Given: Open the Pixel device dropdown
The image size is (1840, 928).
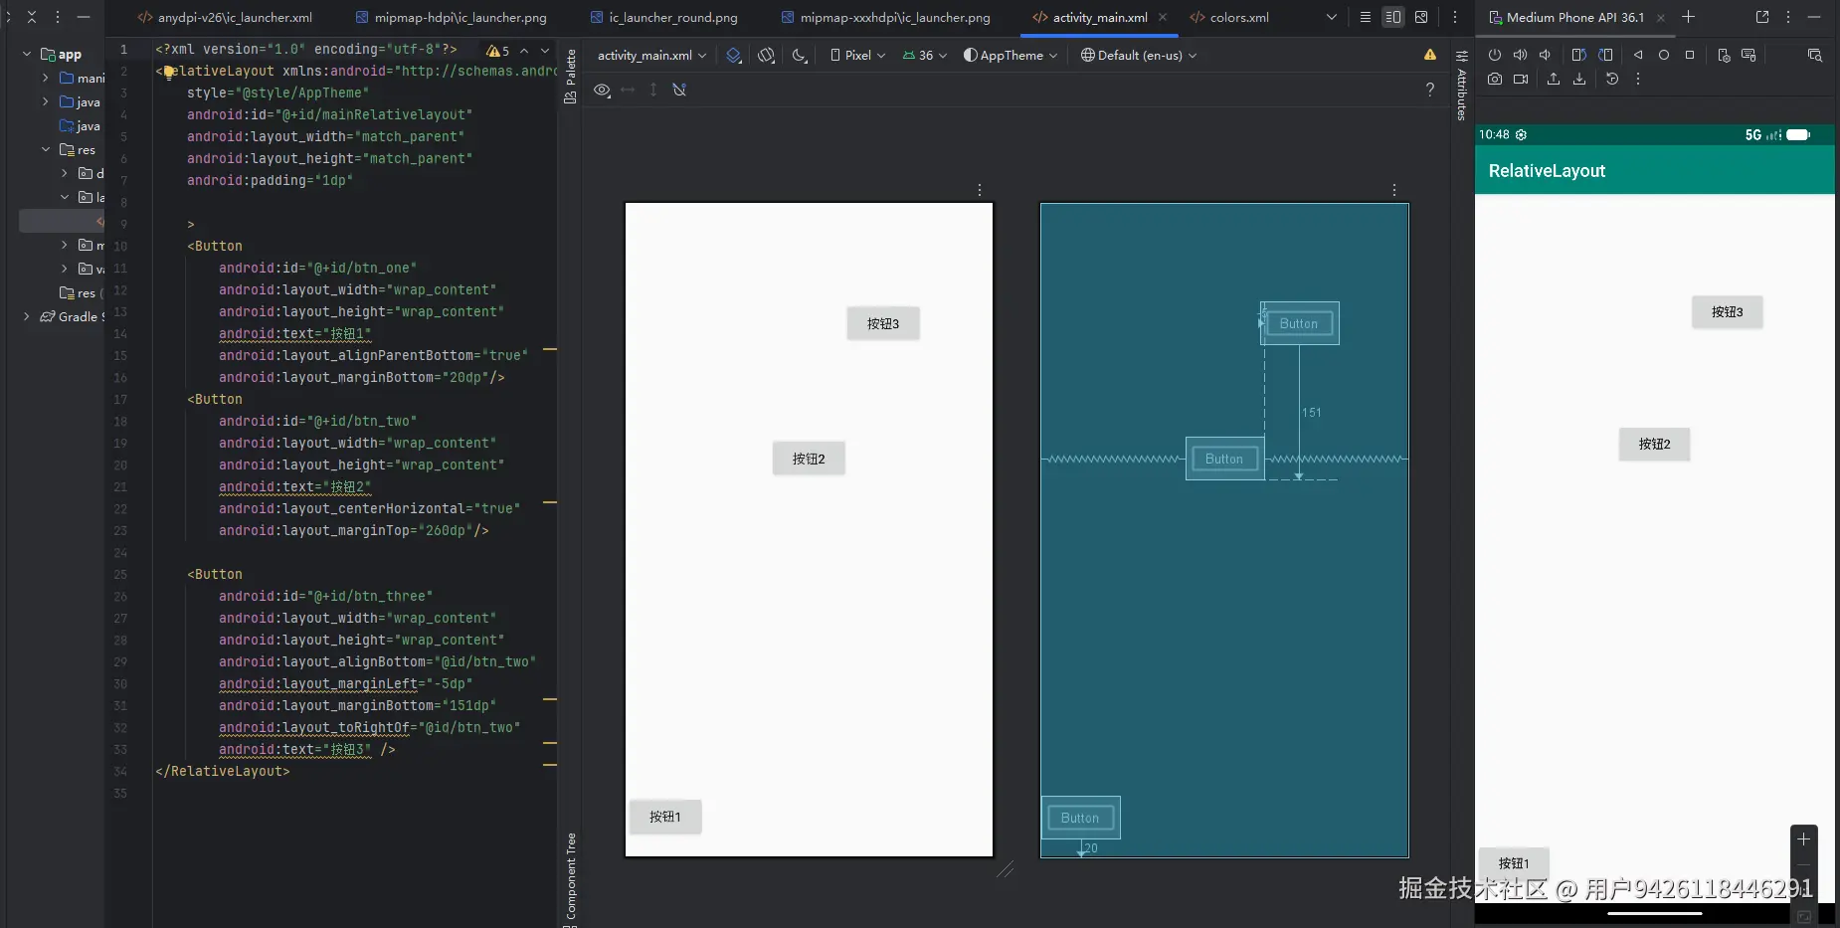Looking at the screenshot, I should 857,56.
